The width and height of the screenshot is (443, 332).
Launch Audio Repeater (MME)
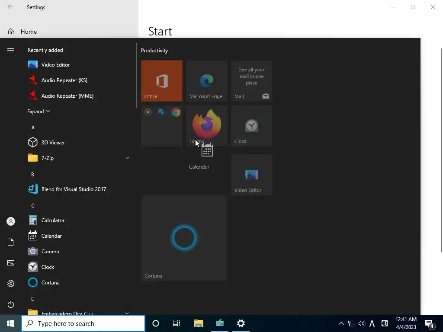click(x=79, y=96)
